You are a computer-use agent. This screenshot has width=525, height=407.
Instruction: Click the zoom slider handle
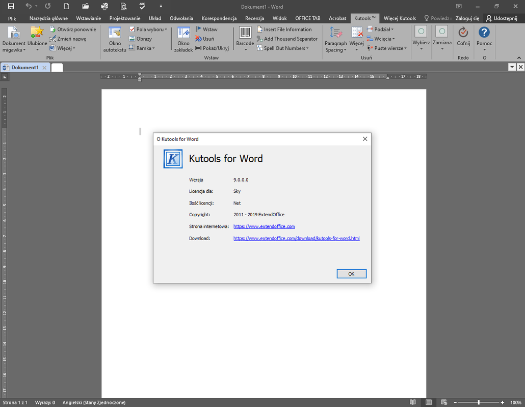[479, 402]
